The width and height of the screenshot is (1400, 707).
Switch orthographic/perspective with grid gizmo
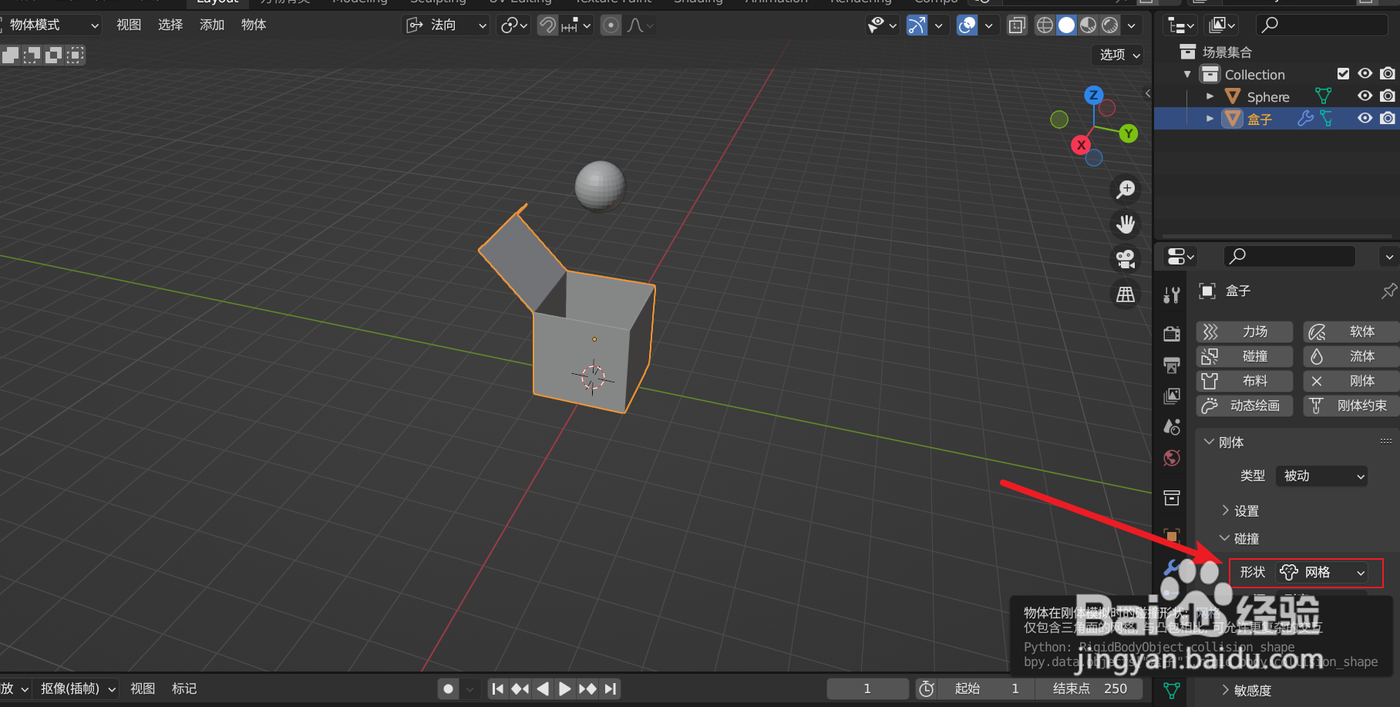pyautogui.click(x=1126, y=295)
